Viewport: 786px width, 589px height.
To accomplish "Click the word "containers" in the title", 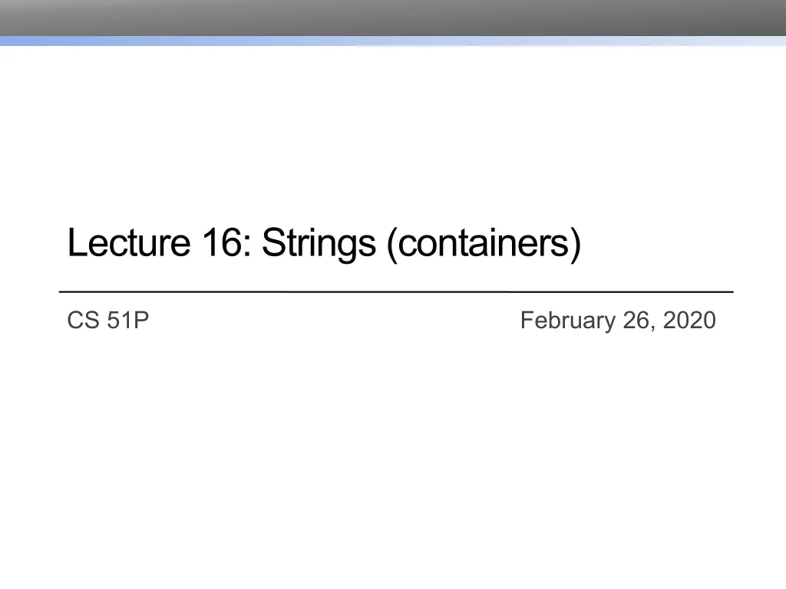I will (484, 244).
